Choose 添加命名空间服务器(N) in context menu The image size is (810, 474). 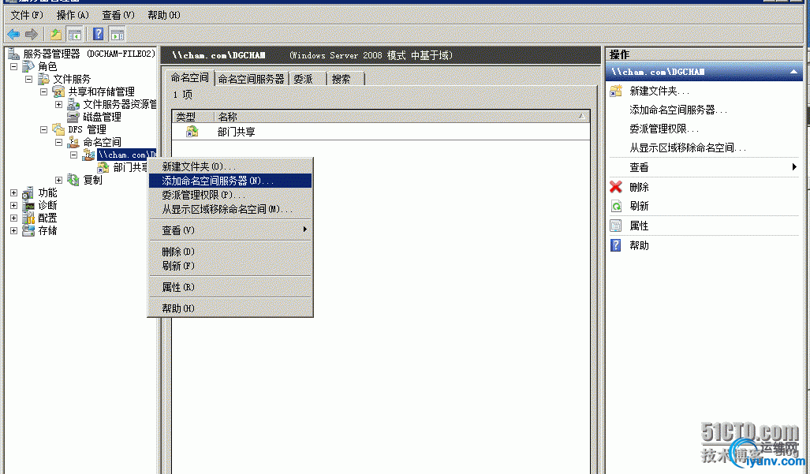(230, 181)
